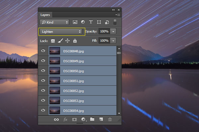Click layer list scroll up arrow
The width and height of the screenshot is (199, 132).
(x=119, y=49)
